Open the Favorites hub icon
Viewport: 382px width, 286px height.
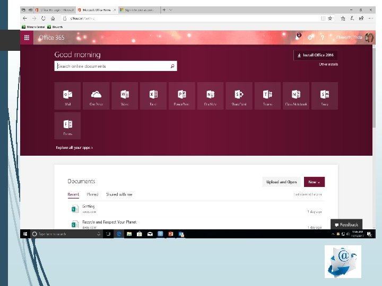343,18
